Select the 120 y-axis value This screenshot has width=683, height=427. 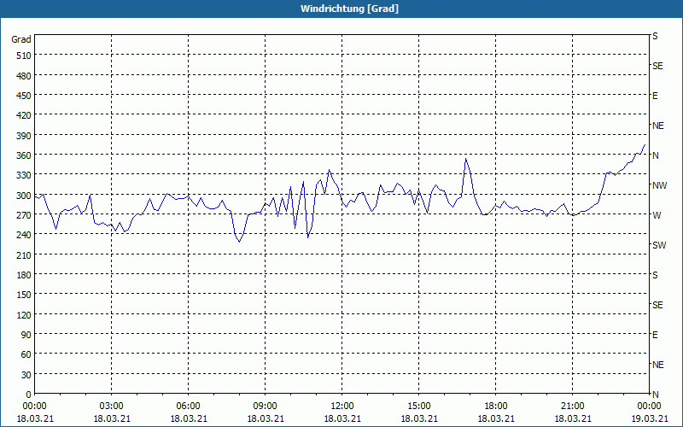coord(25,315)
